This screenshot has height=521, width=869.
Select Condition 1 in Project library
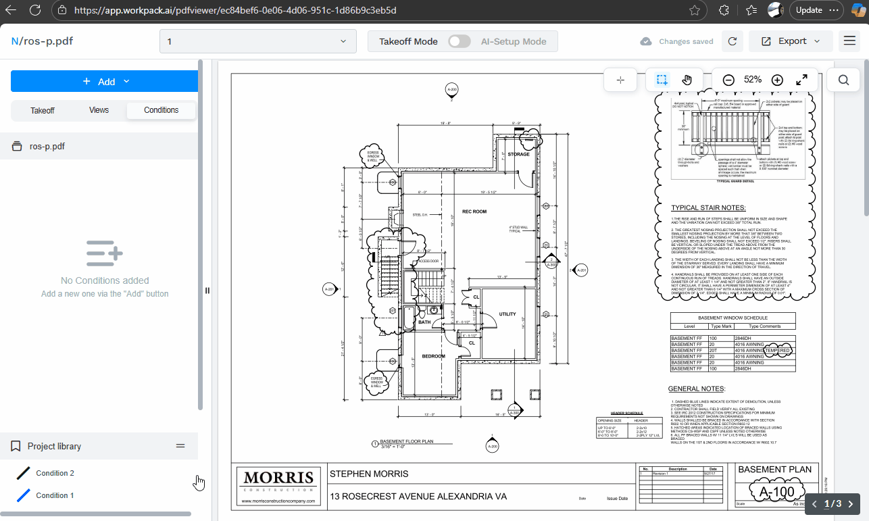[x=55, y=495]
